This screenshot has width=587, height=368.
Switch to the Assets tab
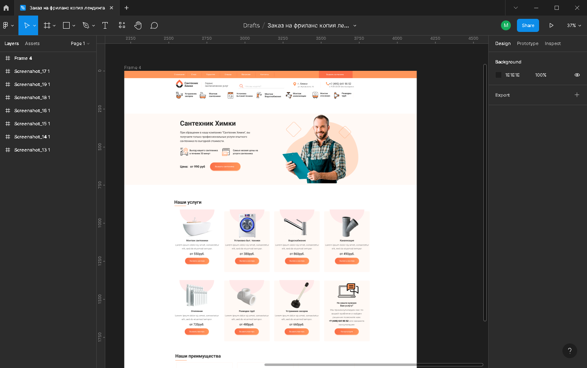pyautogui.click(x=32, y=43)
